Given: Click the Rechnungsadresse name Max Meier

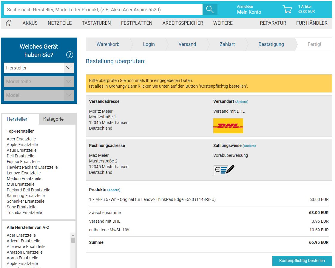Looking at the screenshot, I should pos(99,155).
